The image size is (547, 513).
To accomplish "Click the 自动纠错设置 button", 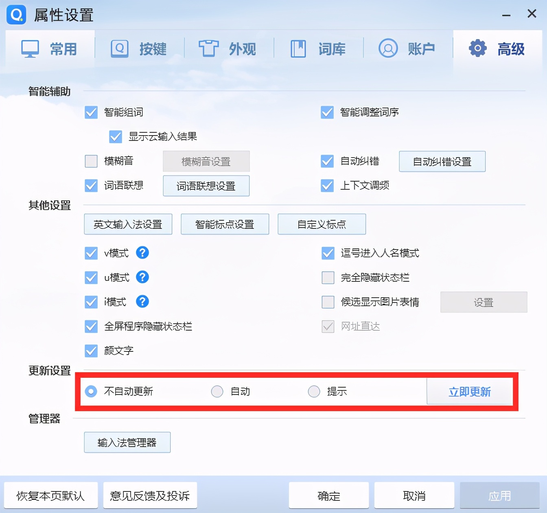I will click(442, 161).
